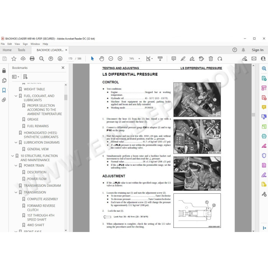
Task: Add a comment note
Action: (174, 59)
